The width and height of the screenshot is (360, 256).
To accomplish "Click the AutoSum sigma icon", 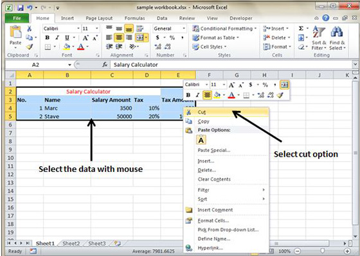I will [301, 29].
